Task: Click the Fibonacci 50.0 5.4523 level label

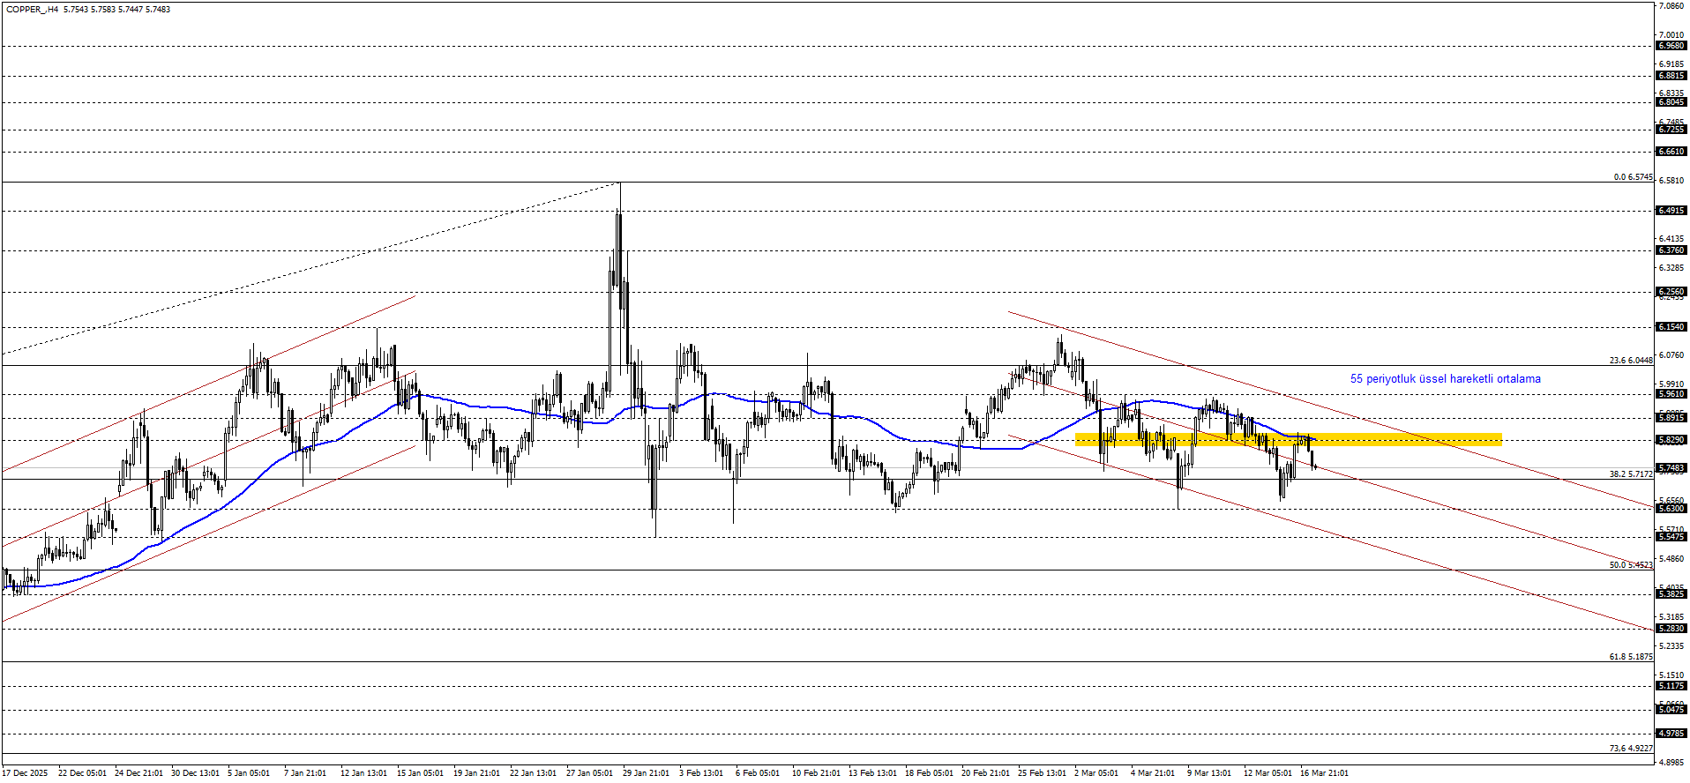Action: click(1630, 565)
